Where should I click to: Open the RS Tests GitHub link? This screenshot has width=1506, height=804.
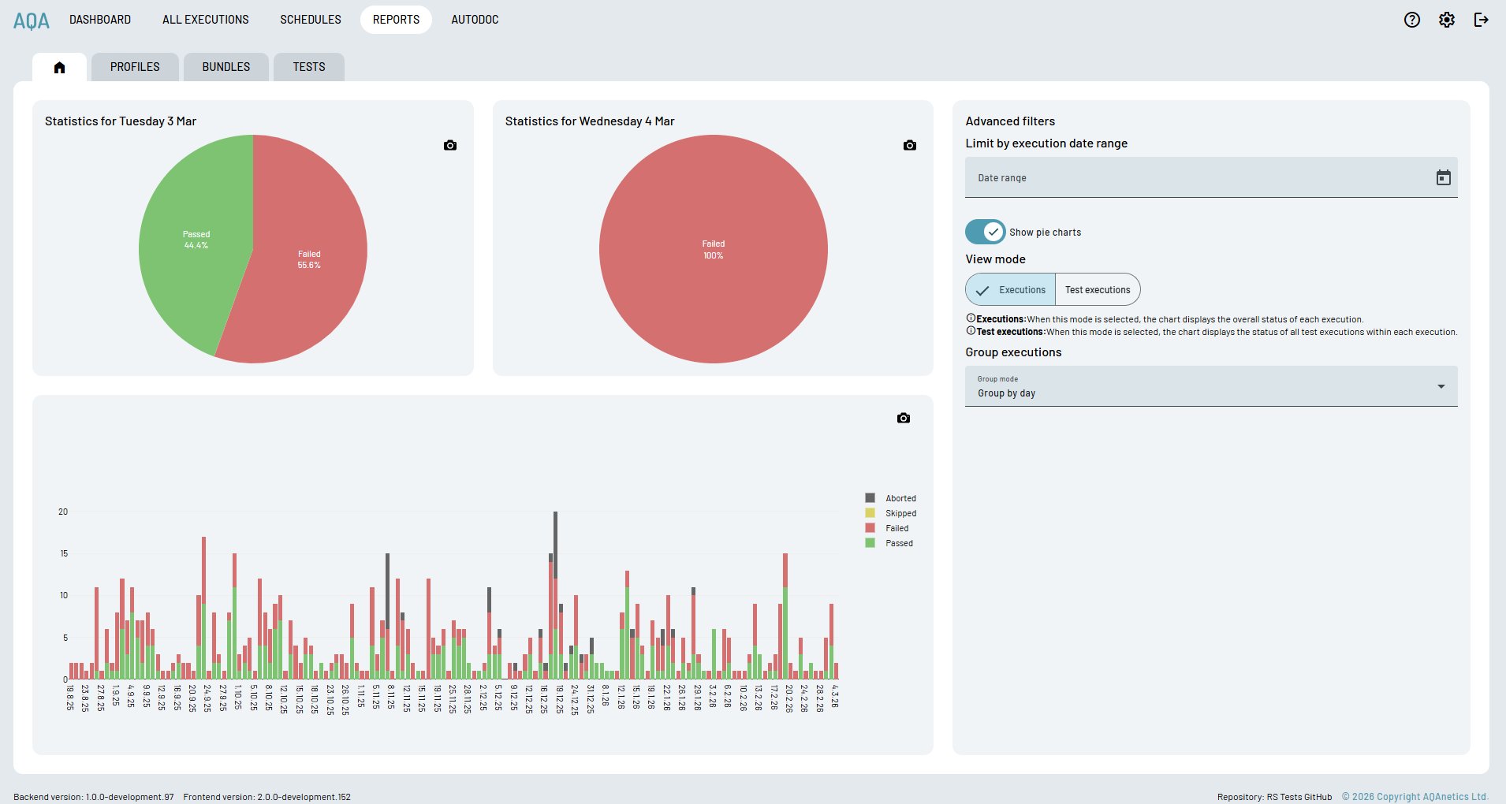pos(1299,797)
